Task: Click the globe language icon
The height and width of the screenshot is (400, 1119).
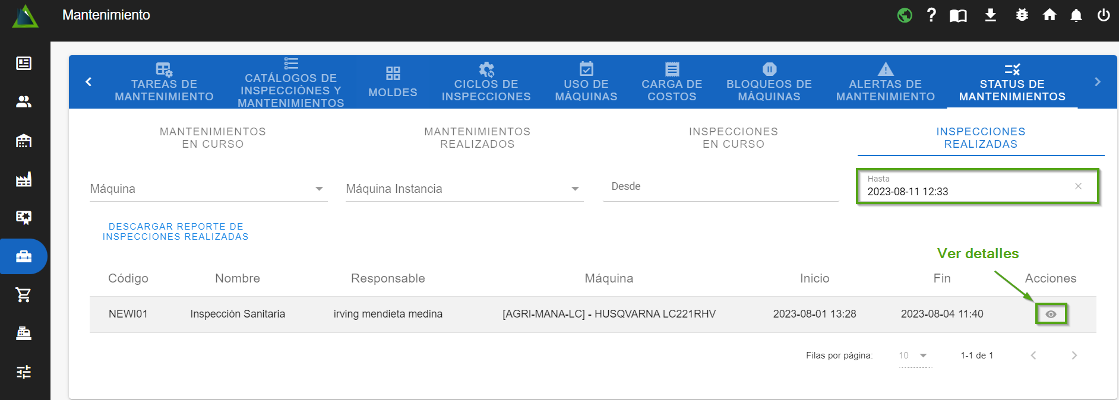Action: pos(905,15)
